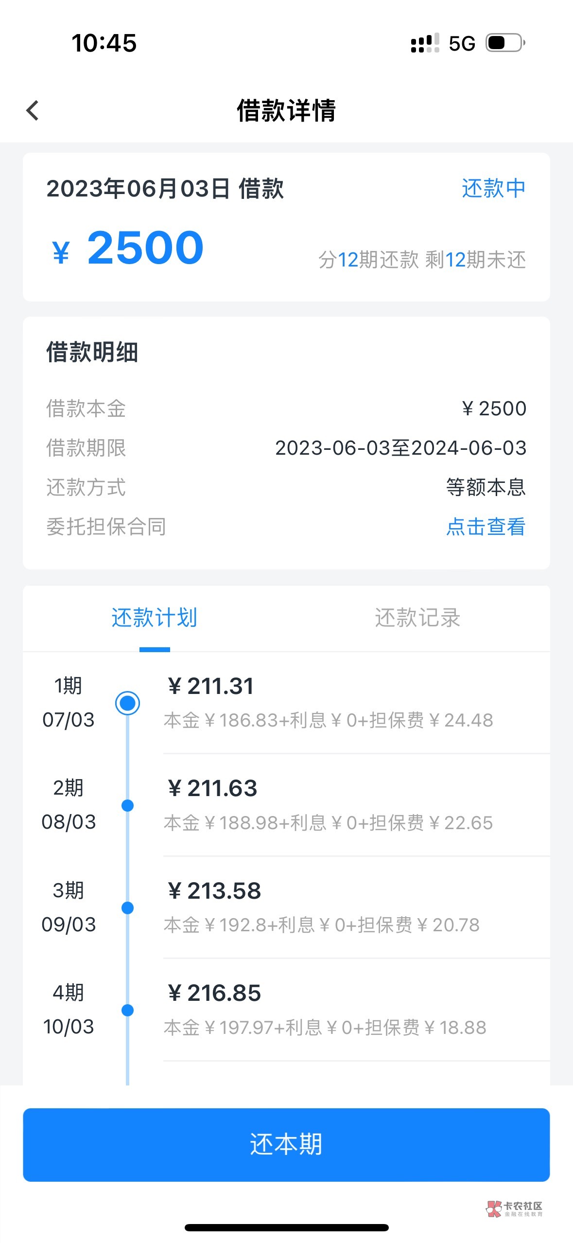The height and width of the screenshot is (1243, 573).
Task: Tap the period 2 timeline dot
Action: pos(127,806)
